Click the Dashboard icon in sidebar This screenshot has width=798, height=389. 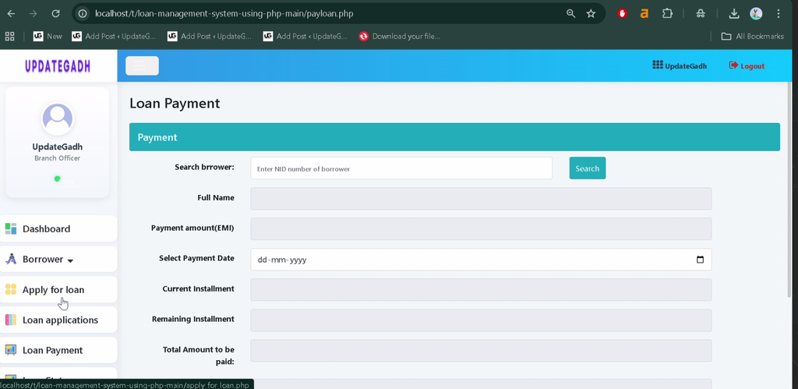[x=11, y=228]
